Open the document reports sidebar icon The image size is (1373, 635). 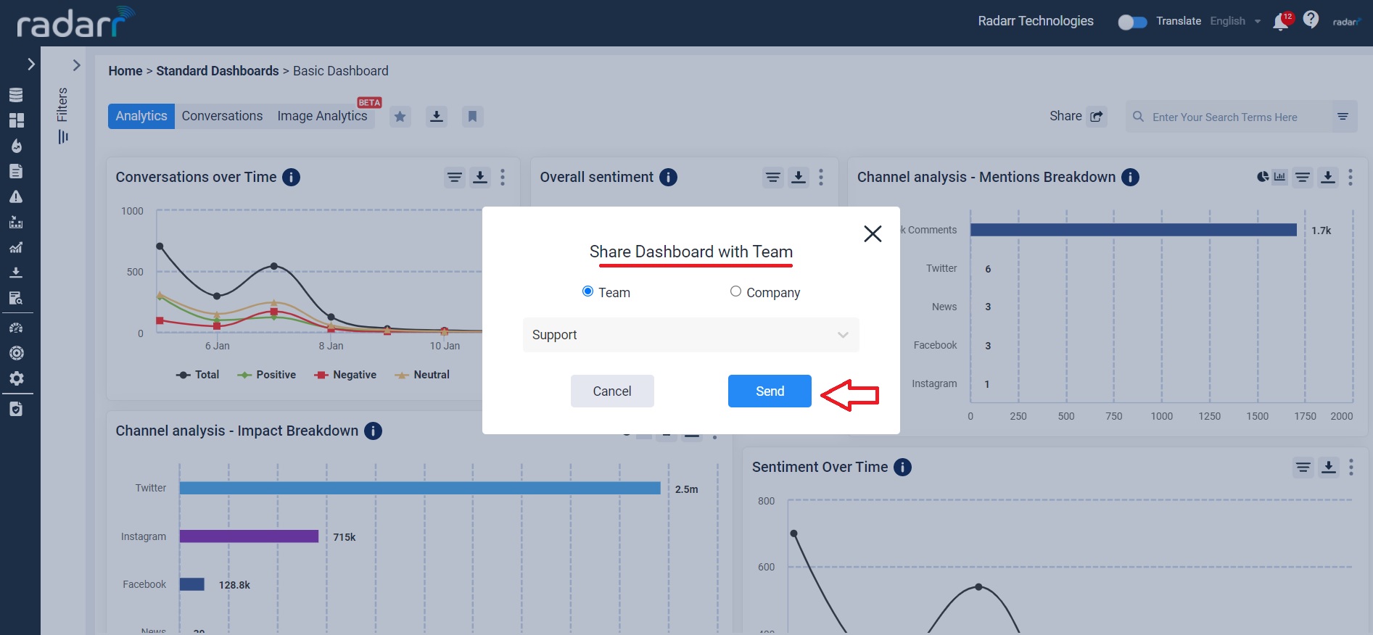[x=16, y=171]
